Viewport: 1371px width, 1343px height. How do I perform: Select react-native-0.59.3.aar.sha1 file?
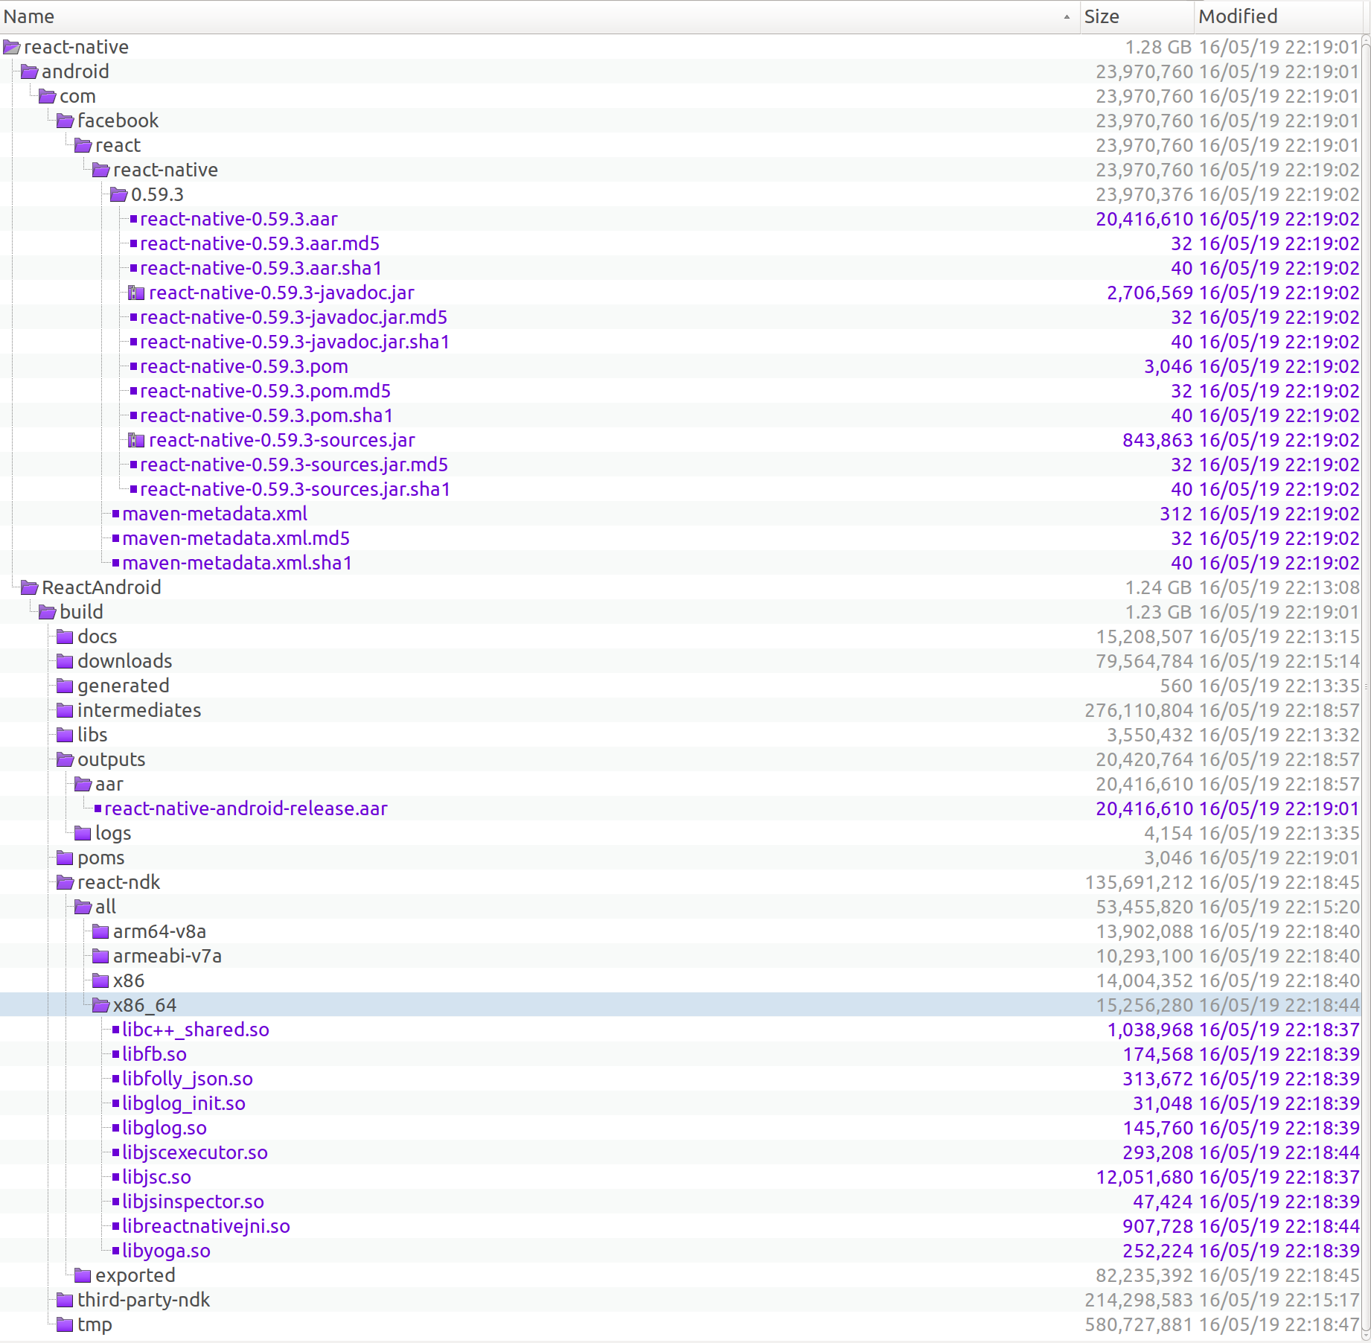click(x=261, y=269)
